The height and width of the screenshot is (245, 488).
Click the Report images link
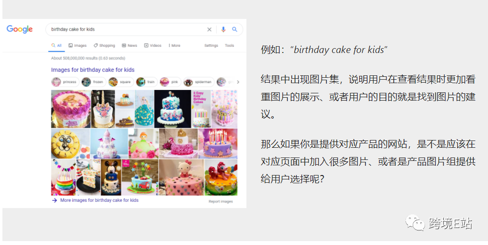point(221,202)
